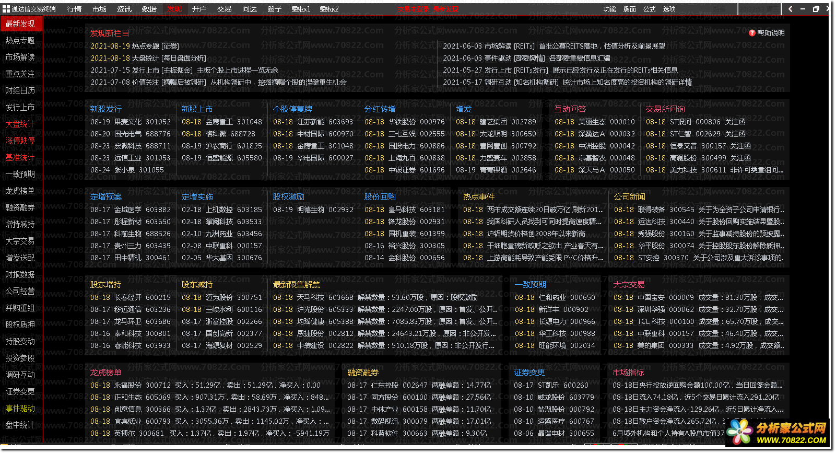
Task: Select 发行上市 in the sidebar
Action: (x=20, y=107)
